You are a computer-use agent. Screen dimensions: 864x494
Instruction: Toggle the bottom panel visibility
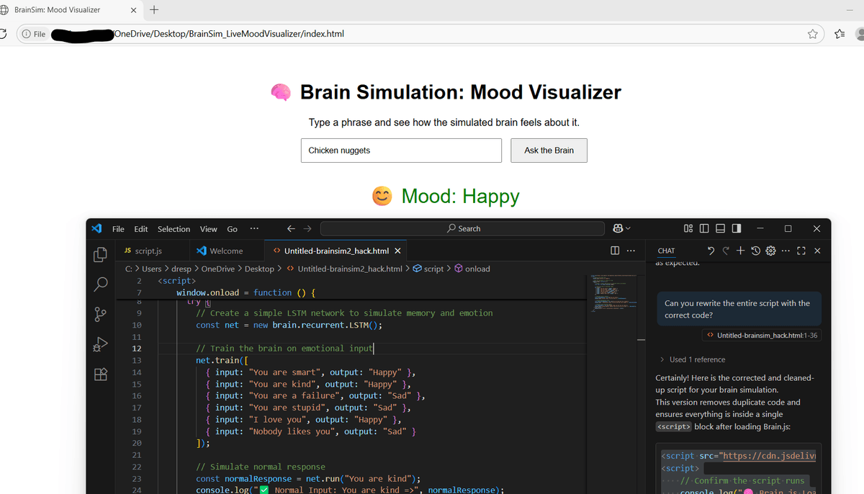pos(720,228)
